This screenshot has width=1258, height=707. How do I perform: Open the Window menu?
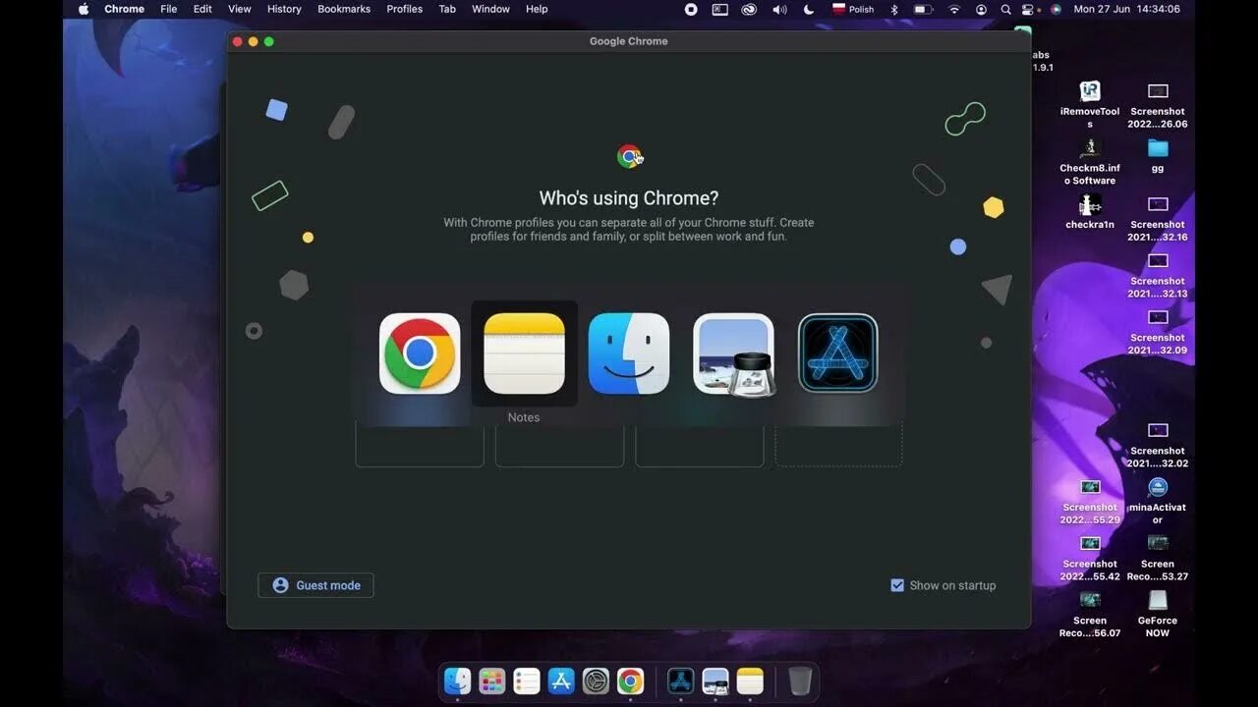pyautogui.click(x=490, y=9)
